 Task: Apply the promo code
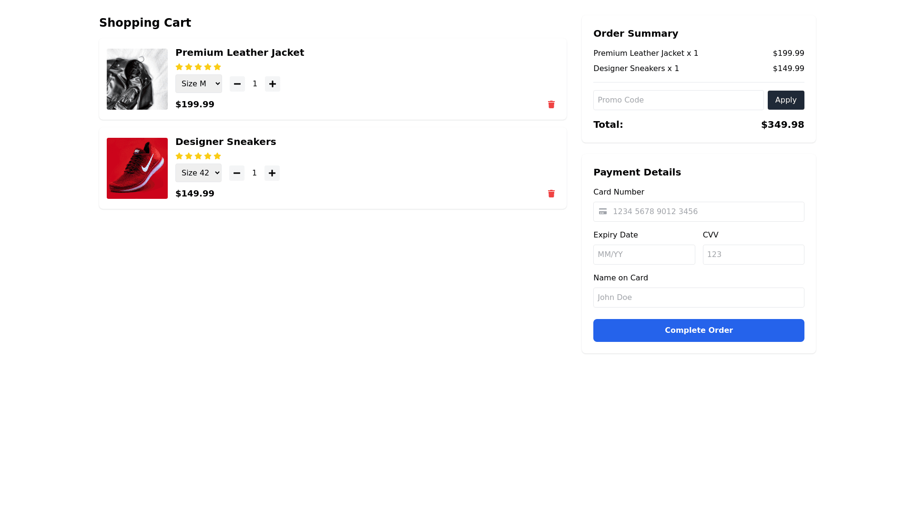pyautogui.click(x=786, y=100)
